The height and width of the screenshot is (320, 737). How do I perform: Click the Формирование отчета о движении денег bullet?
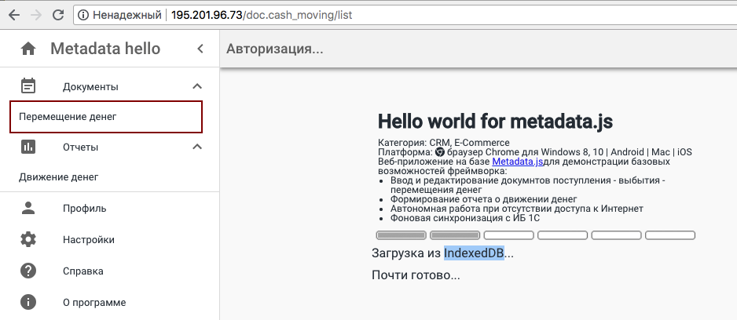coord(484,199)
